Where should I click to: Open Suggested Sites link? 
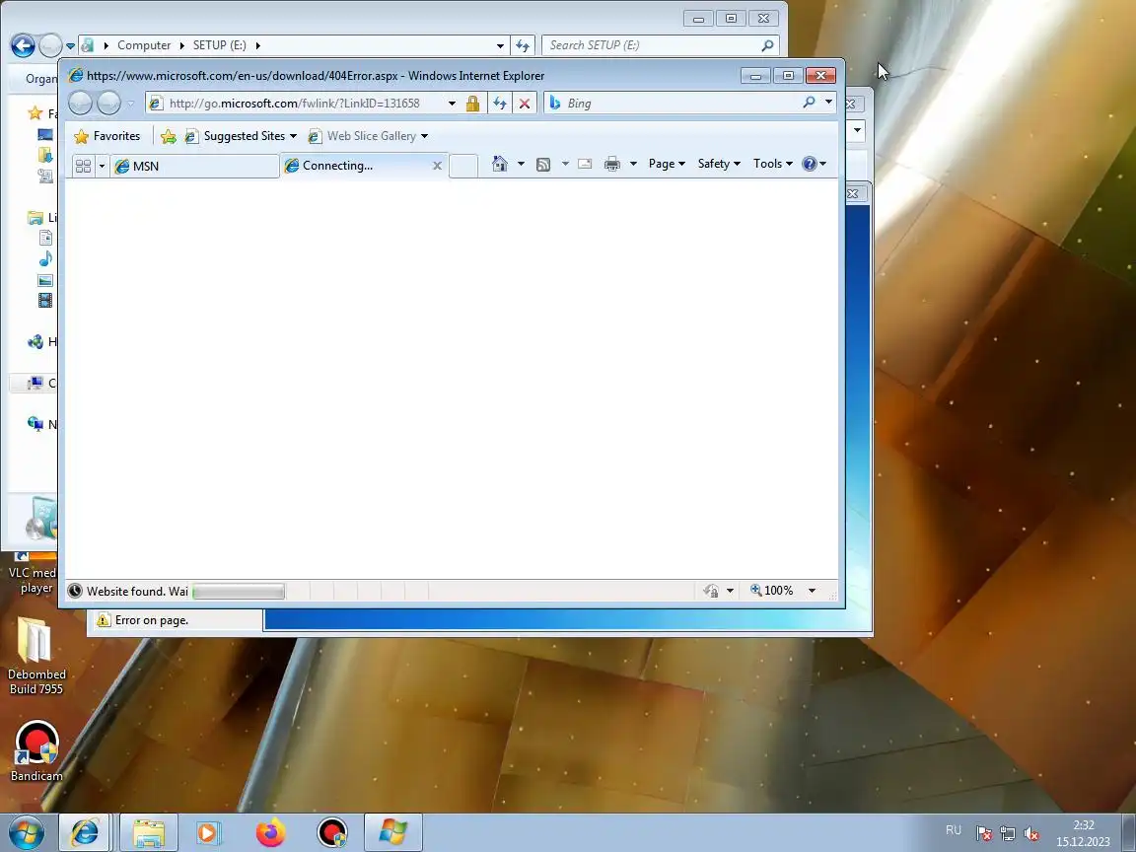[241, 136]
